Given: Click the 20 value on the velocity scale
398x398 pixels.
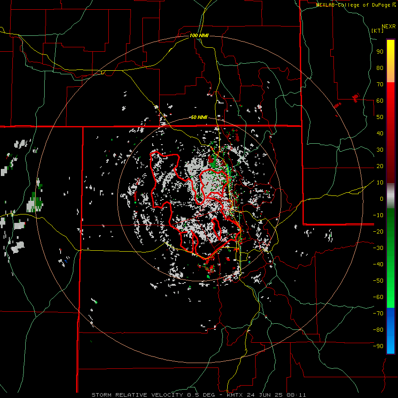Looking at the screenshot, I should point(380,166).
